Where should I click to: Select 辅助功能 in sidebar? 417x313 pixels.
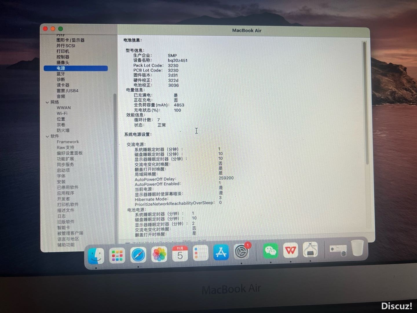[x=66, y=245]
